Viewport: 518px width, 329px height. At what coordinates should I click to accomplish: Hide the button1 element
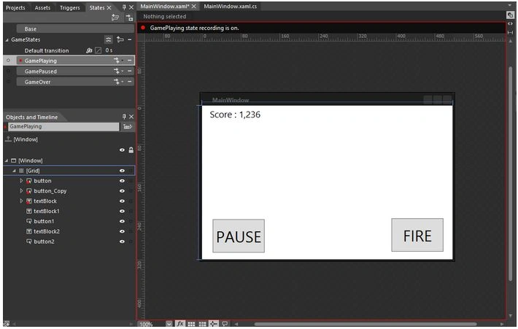[x=122, y=221]
